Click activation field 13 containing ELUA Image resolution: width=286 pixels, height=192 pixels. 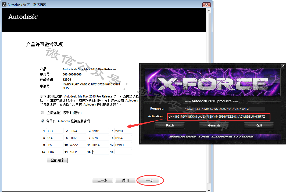click(x=55, y=152)
